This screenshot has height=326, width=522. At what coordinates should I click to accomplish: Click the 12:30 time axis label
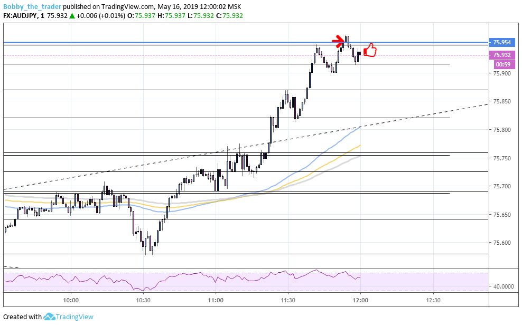pyautogui.click(x=433, y=300)
